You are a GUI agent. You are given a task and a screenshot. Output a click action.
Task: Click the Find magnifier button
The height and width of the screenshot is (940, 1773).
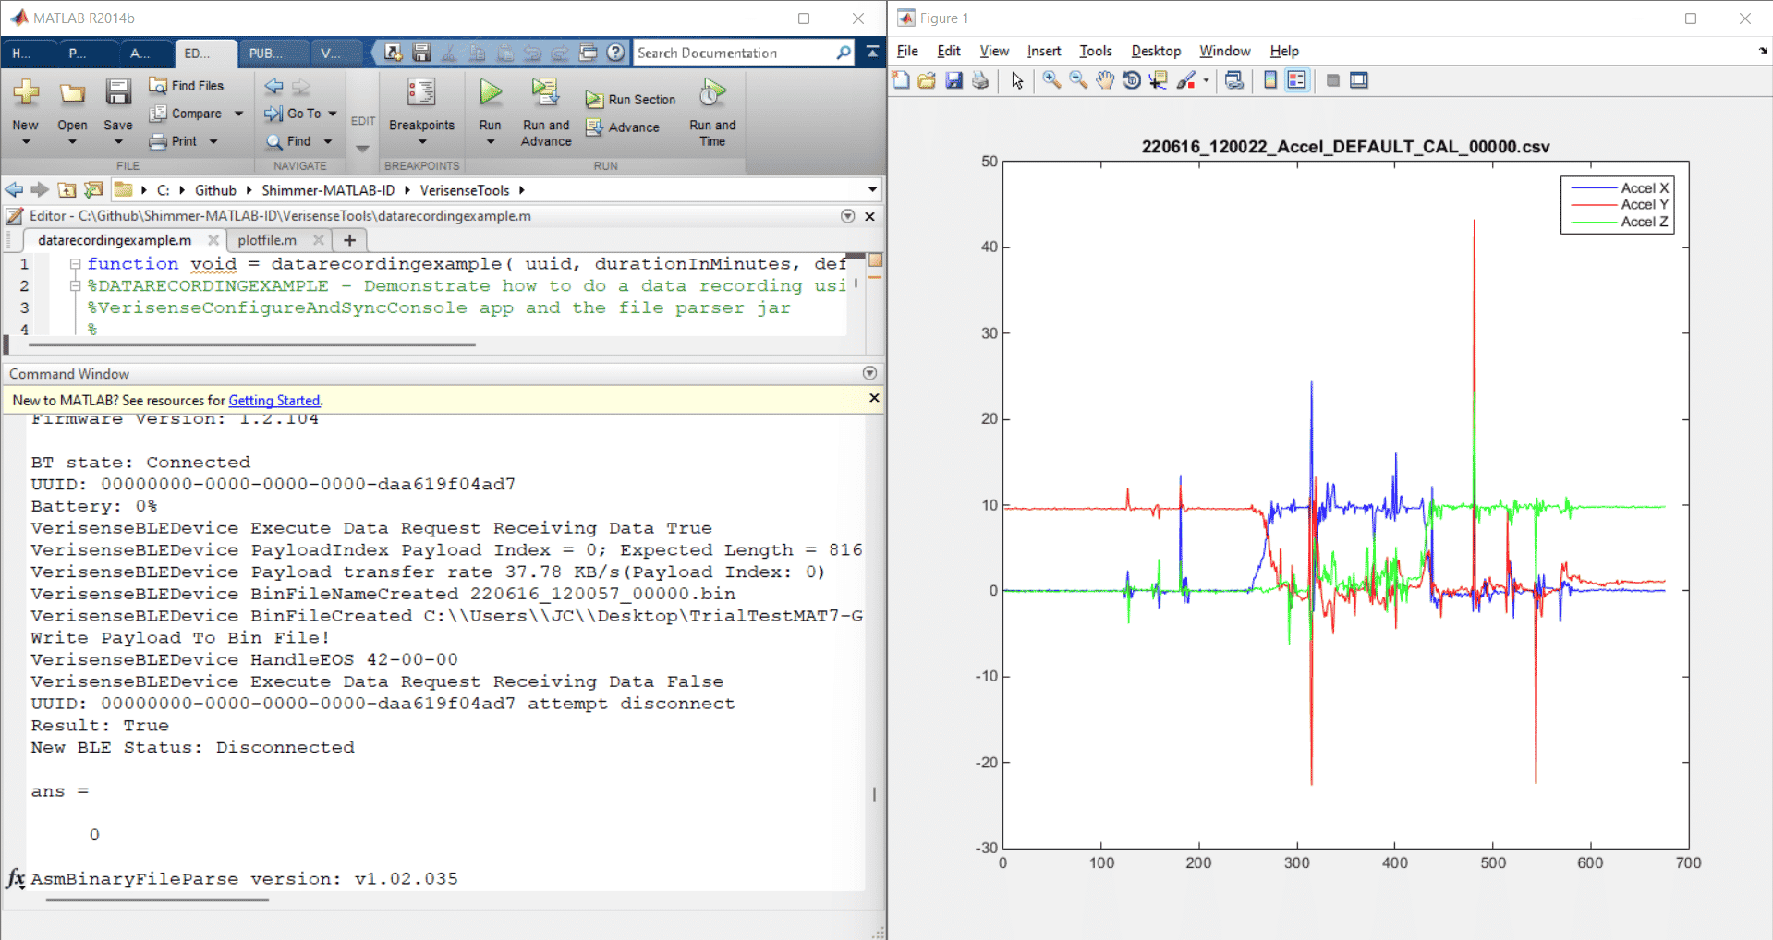287,141
